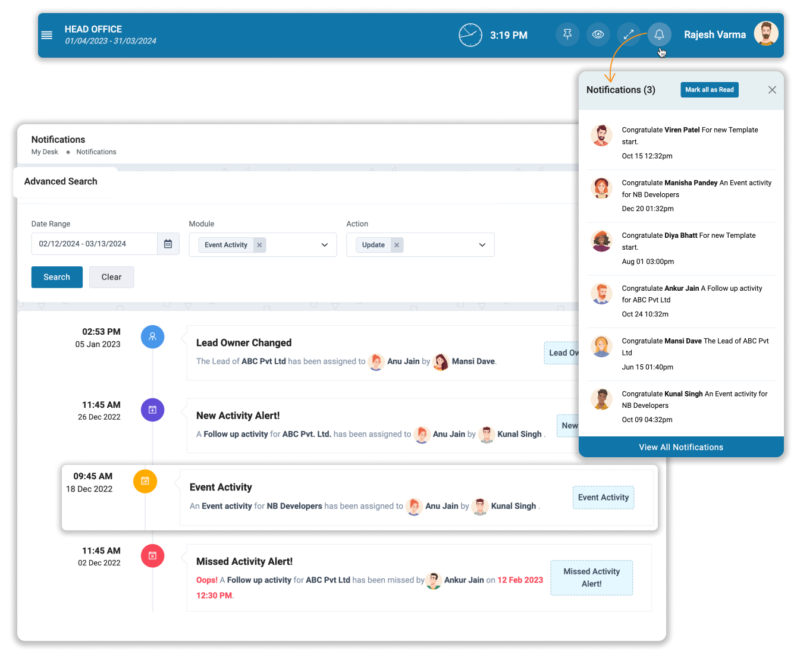Screen dimensions: 797x654
Task: Expand the Action dropdown
Action: 481,244
